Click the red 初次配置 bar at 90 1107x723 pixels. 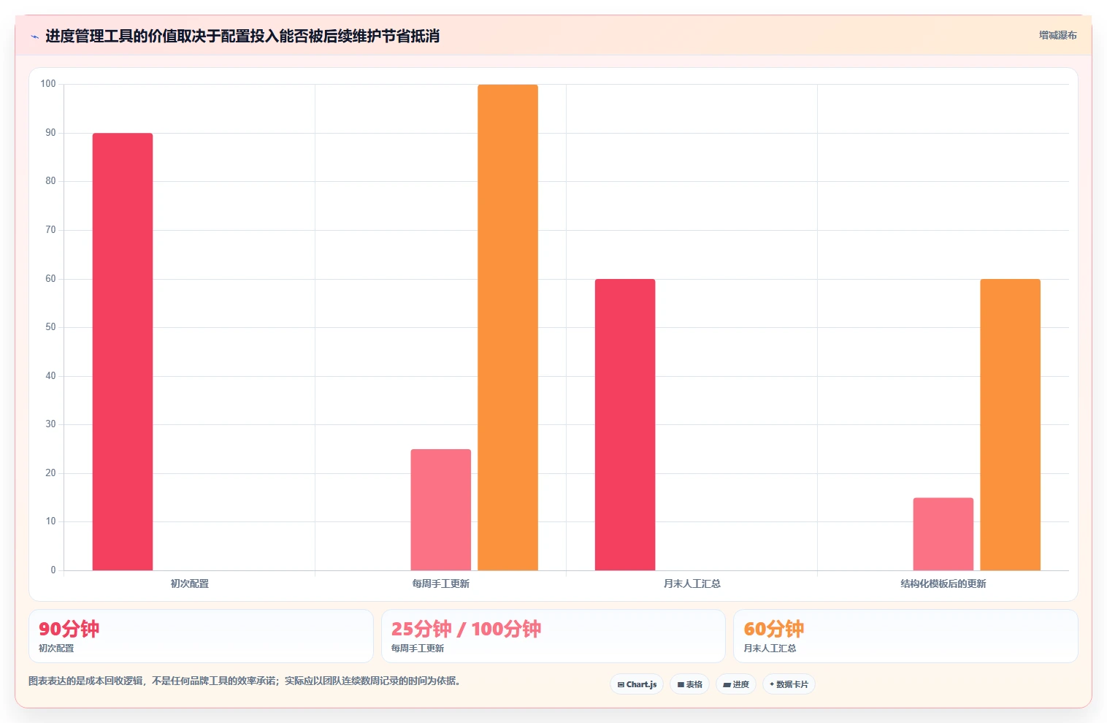coord(123,351)
